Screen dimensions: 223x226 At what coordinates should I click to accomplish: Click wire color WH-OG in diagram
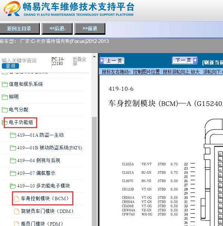(x=147, y=214)
